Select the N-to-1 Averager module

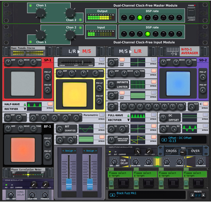[184, 51]
